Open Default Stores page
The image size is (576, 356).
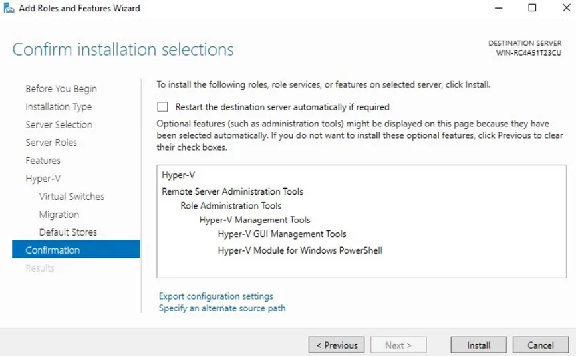68,232
